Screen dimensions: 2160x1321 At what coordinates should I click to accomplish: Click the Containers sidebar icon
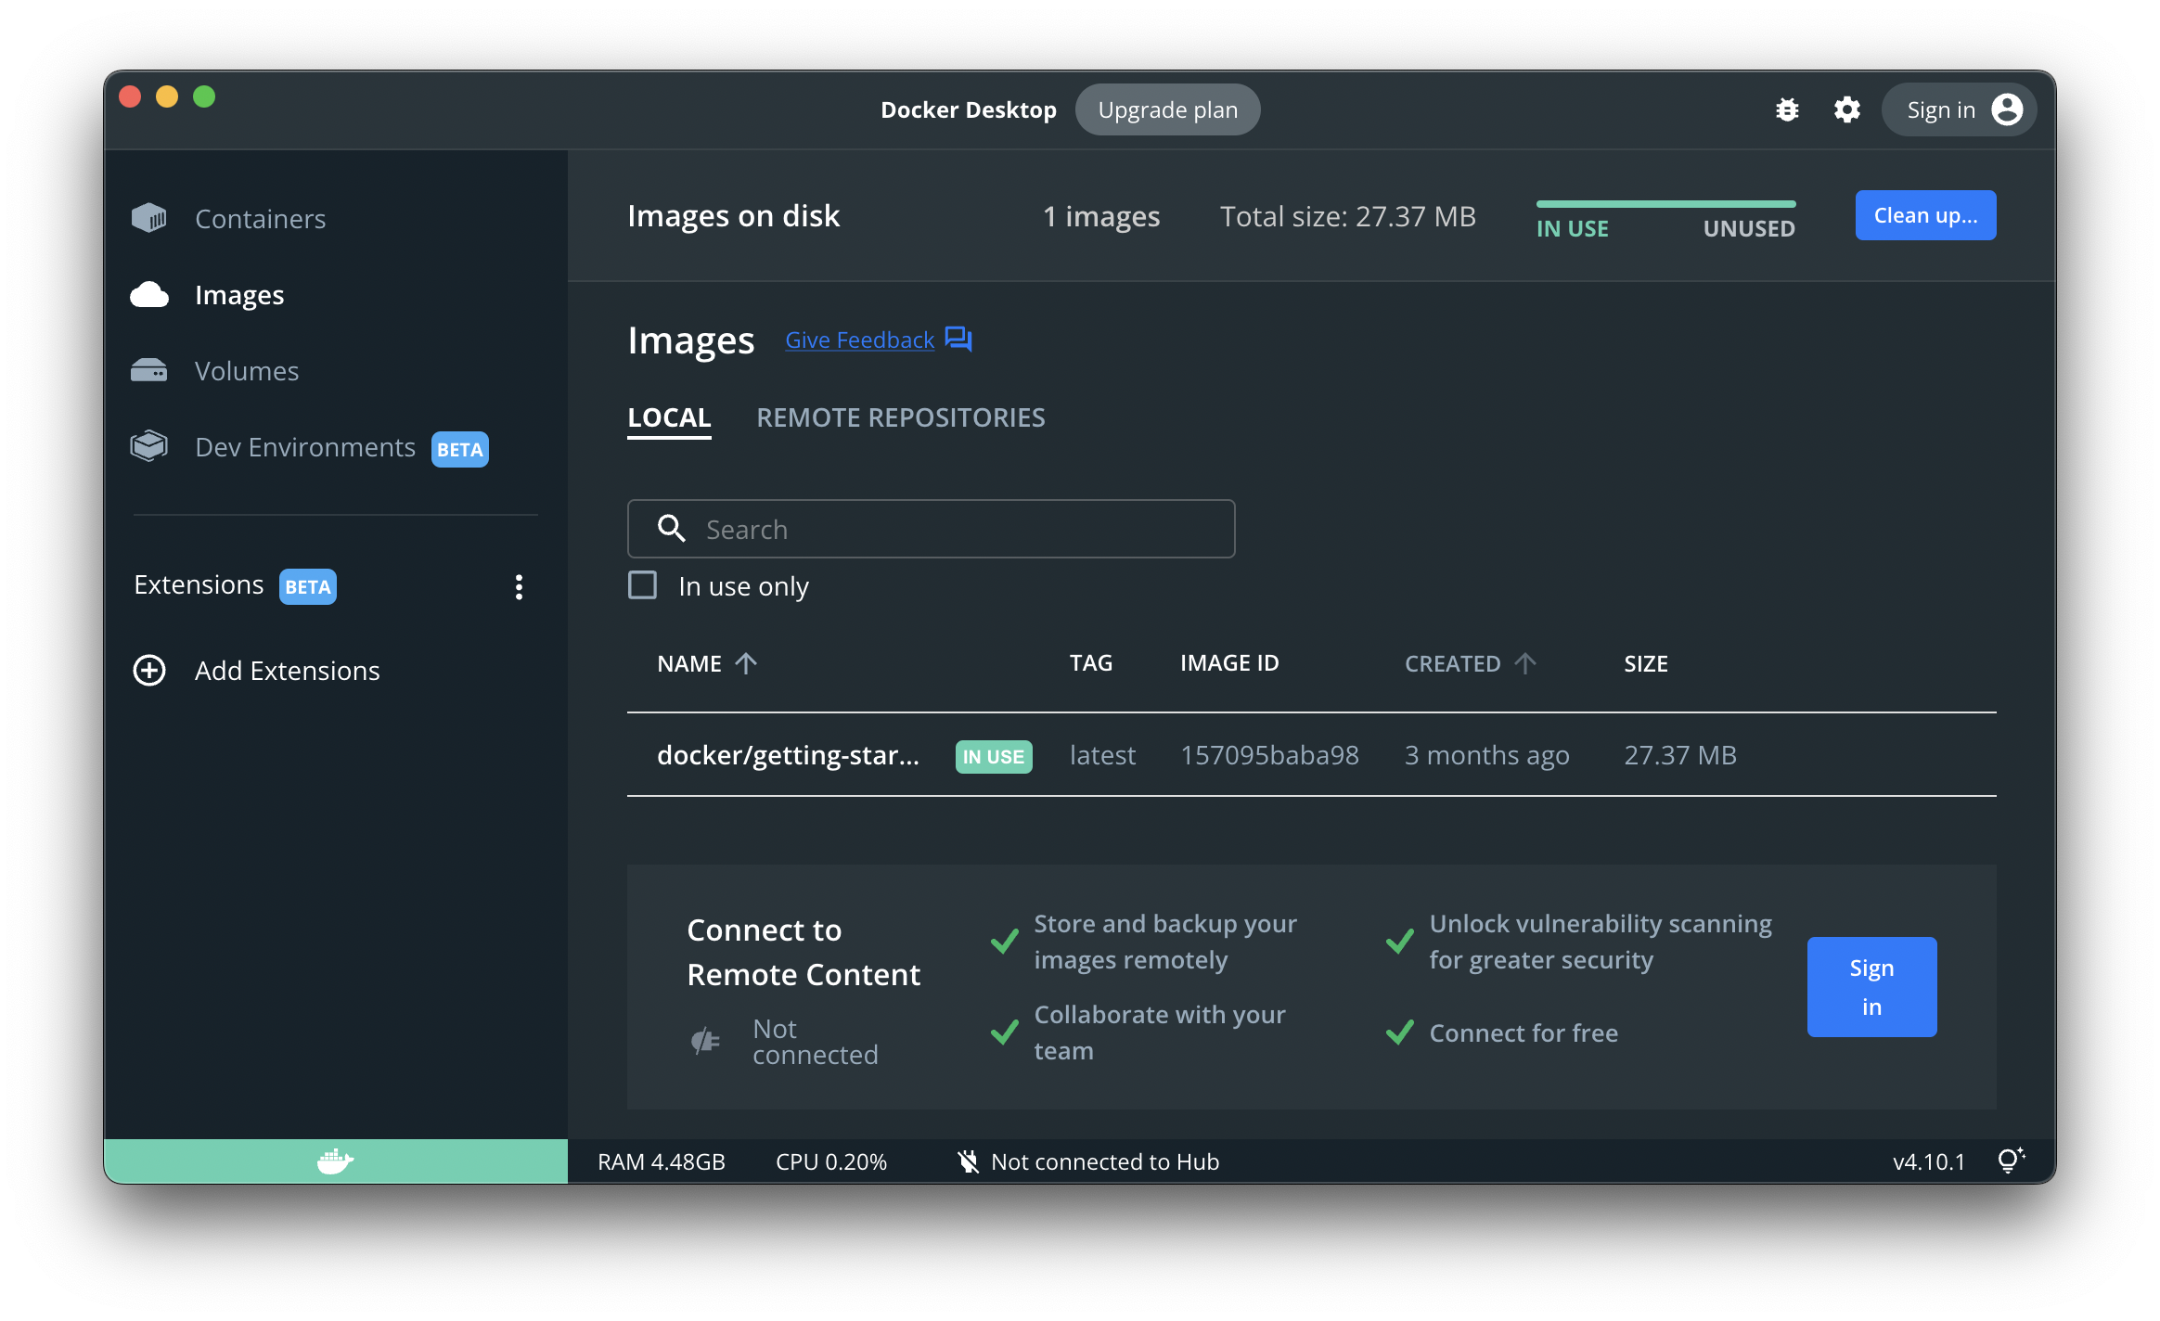click(x=149, y=219)
